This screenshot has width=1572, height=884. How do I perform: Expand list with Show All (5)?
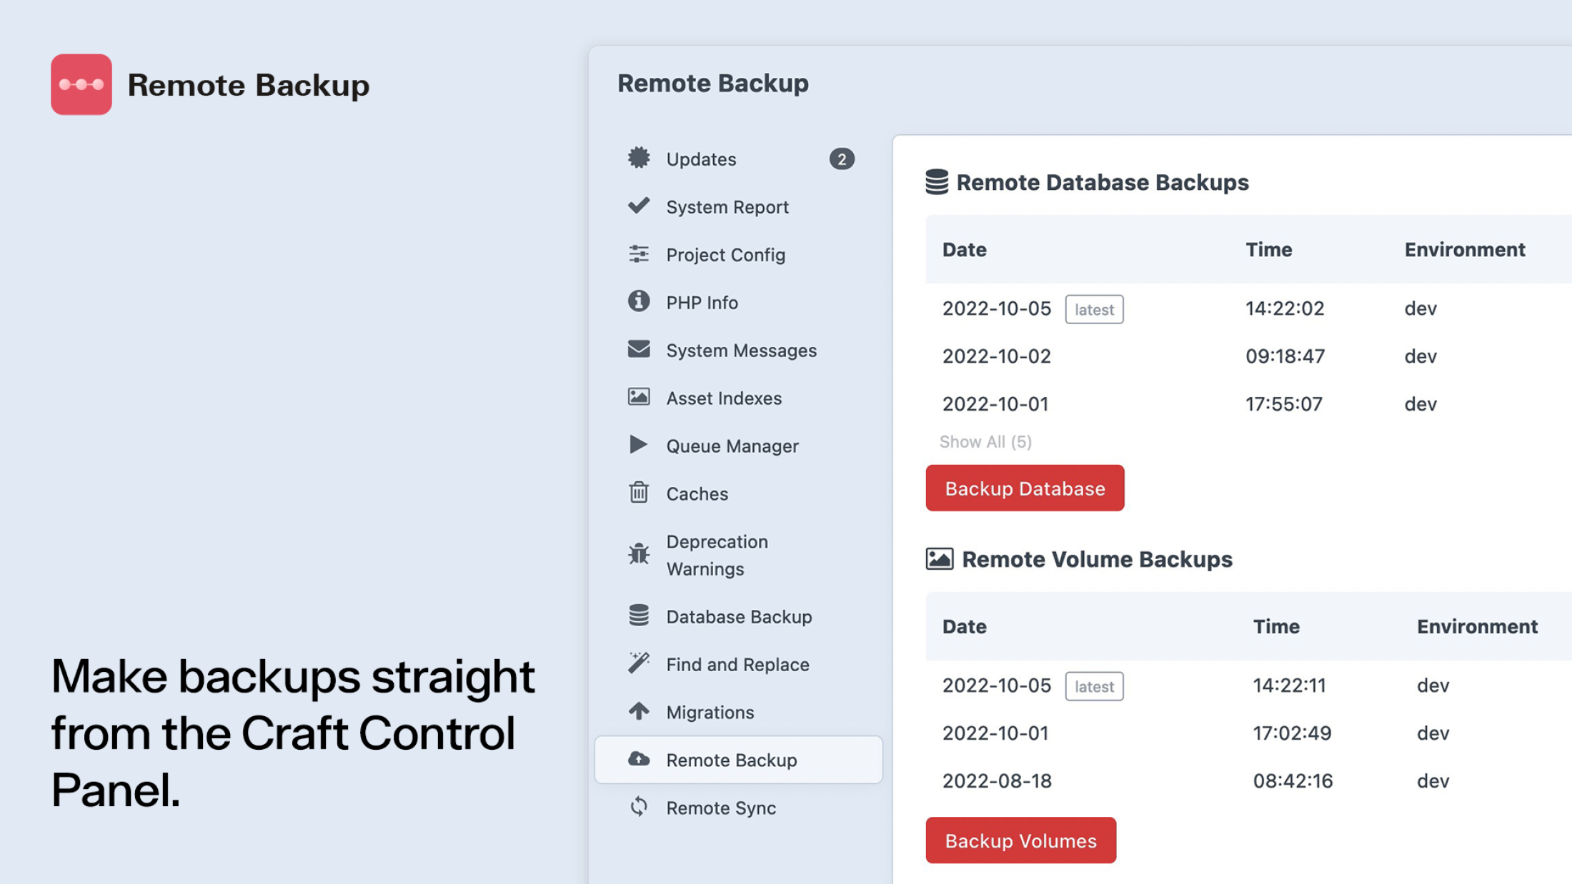click(985, 441)
